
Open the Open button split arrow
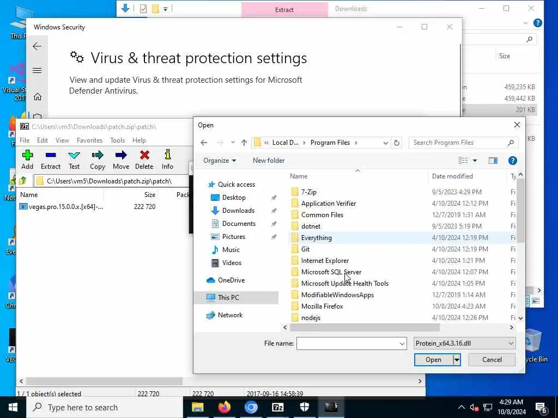pyautogui.click(x=457, y=360)
